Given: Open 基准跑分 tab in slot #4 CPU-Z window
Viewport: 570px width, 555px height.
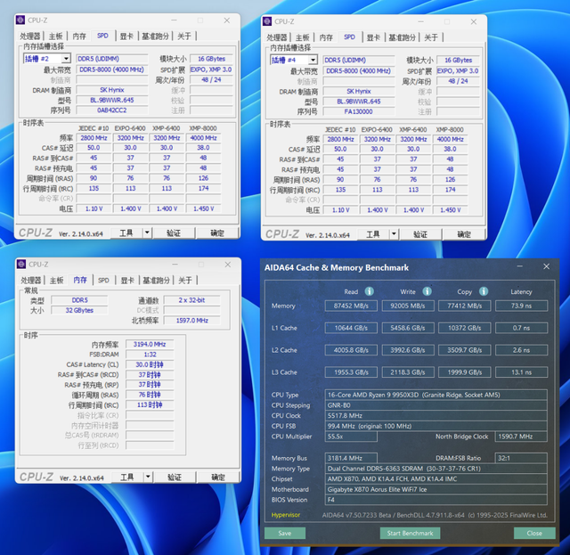Looking at the screenshot, I should pyautogui.click(x=402, y=37).
